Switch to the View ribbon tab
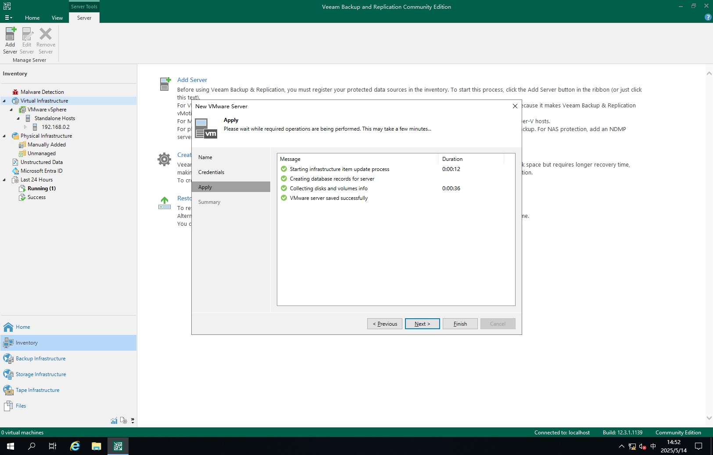This screenshot has height=455, width=713. coord(57,18)
